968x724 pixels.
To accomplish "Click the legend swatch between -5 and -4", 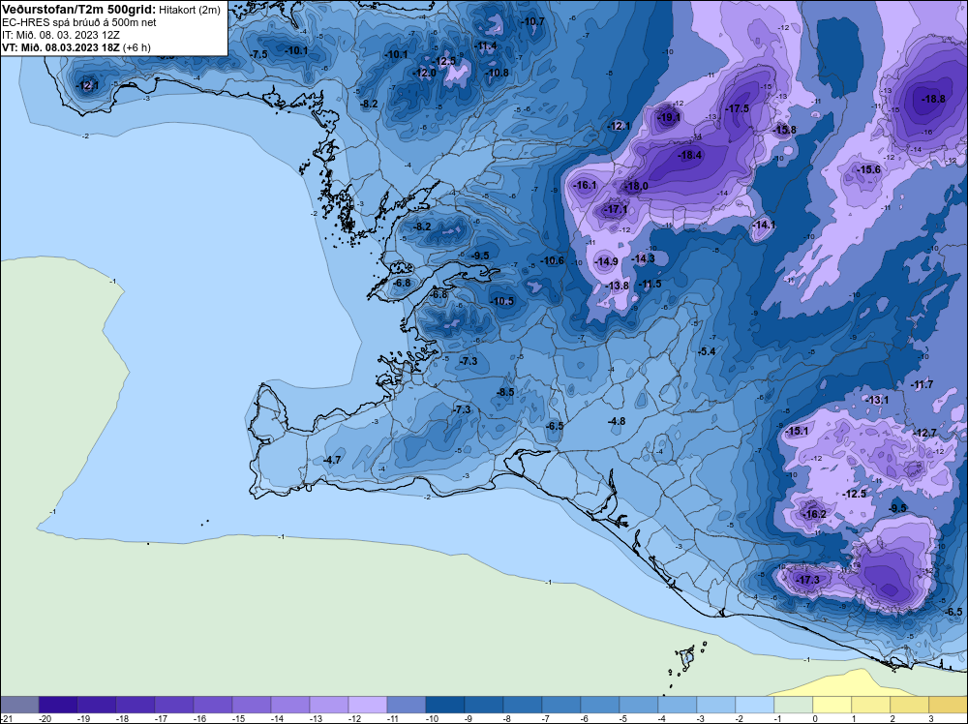I will click(x=638, y=705).
